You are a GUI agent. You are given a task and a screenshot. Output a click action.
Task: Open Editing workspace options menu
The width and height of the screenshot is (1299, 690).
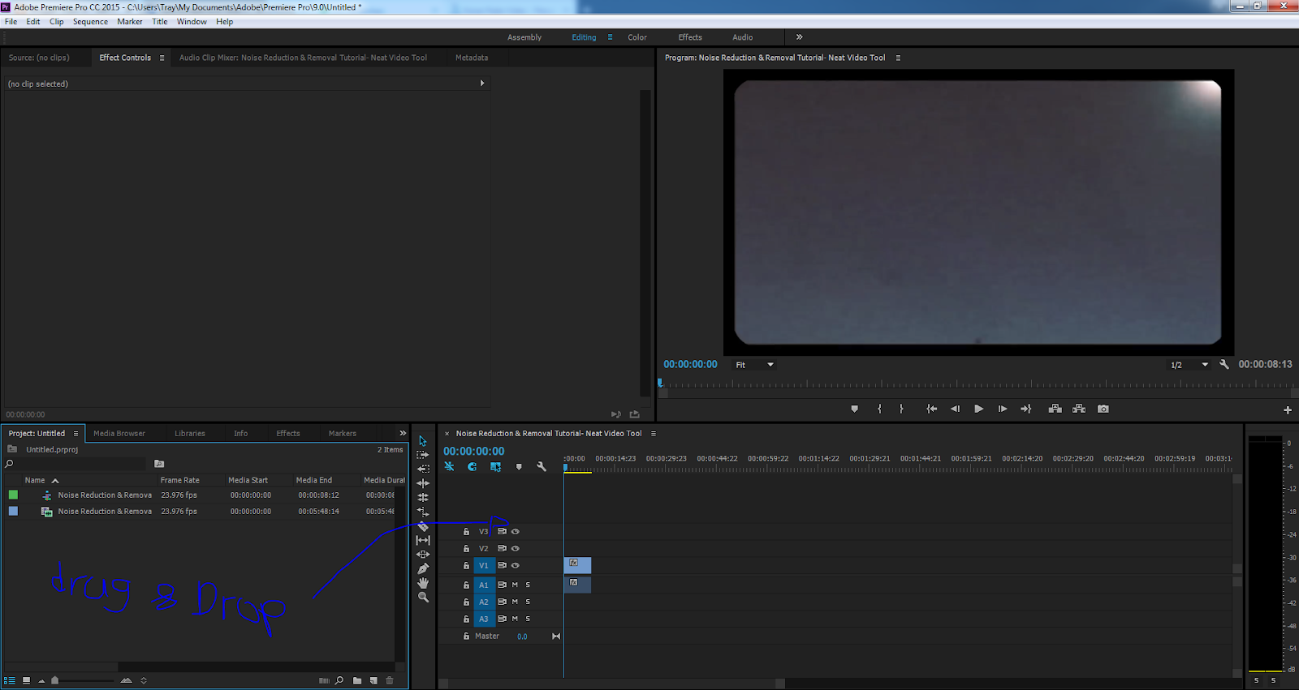611,37
